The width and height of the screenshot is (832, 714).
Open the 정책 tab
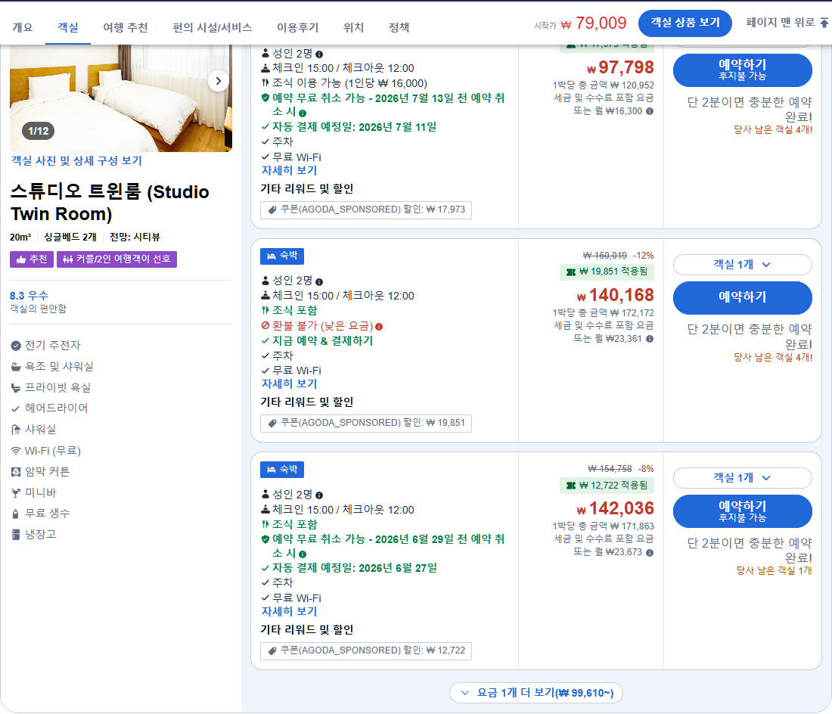pos(399,27)
